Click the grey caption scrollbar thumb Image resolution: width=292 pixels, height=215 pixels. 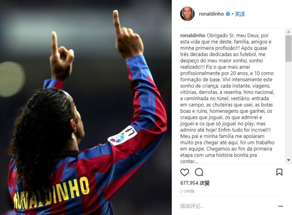click(x=288, y=48)
